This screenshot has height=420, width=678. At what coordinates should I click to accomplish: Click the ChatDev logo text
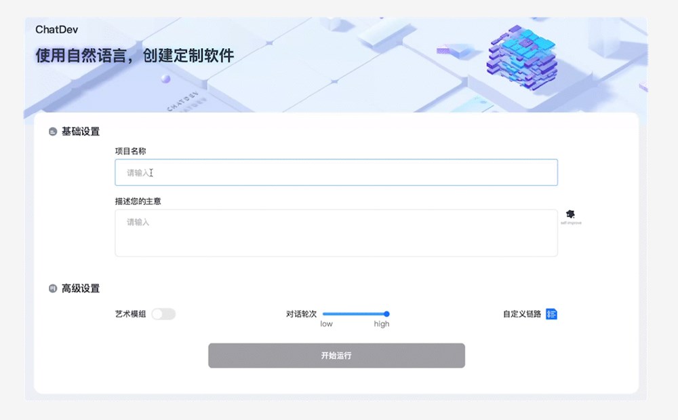58,29
